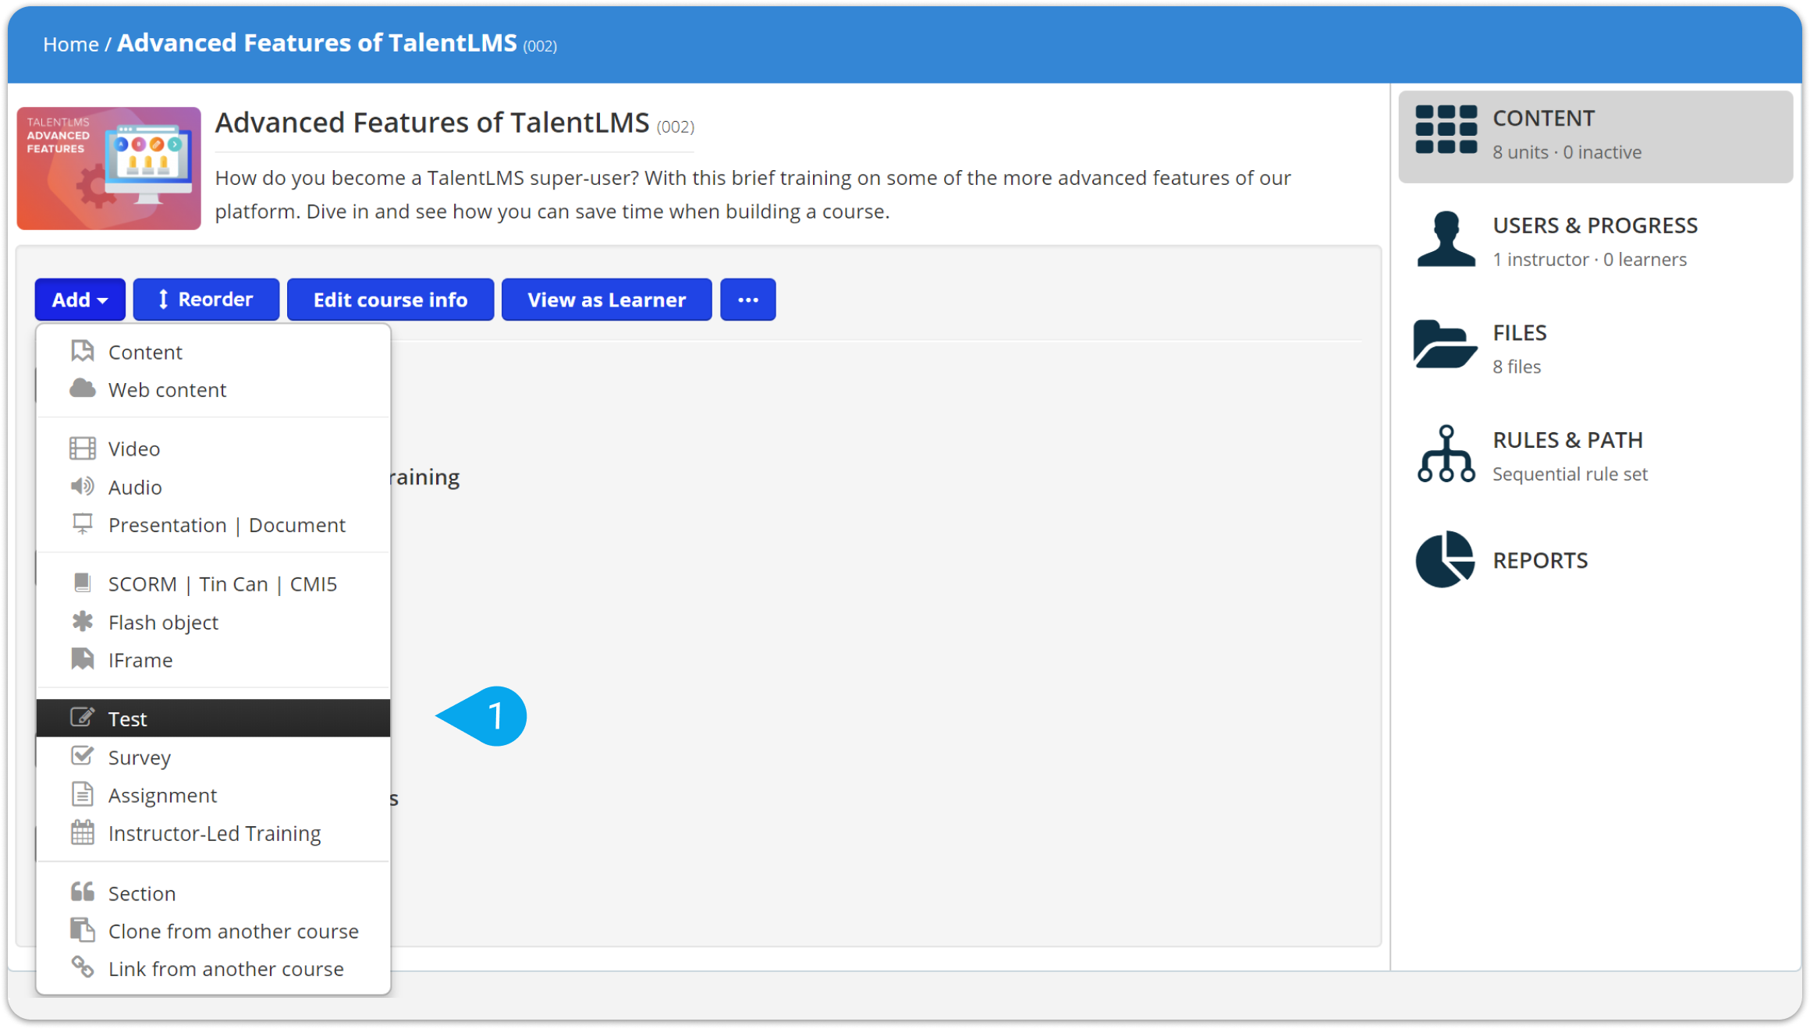Select Assignment from the Add menu
Screen dimensions: 1810x1029
(x=213, y=795)
